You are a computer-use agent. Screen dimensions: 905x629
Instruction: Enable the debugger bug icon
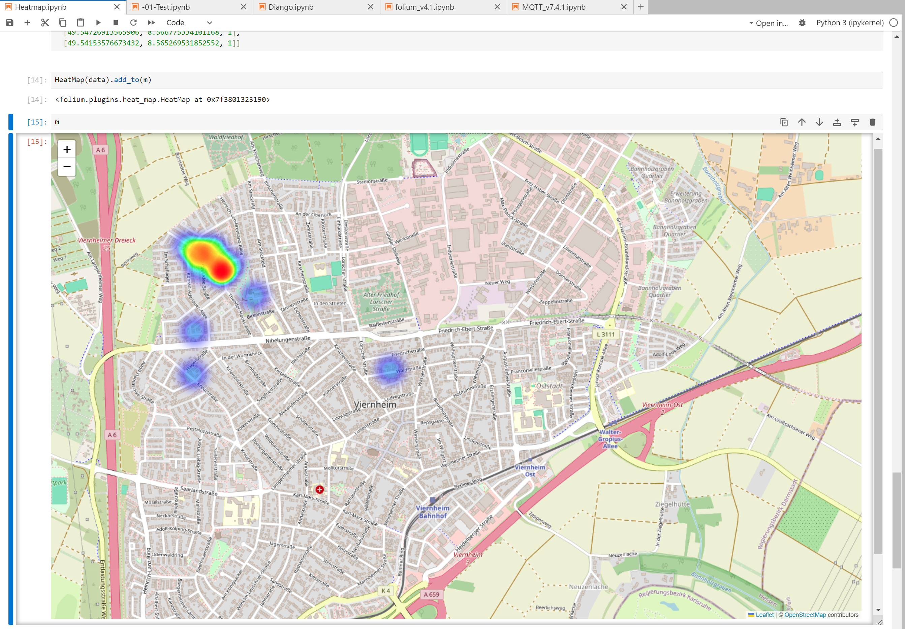click(x=802, y=23)
